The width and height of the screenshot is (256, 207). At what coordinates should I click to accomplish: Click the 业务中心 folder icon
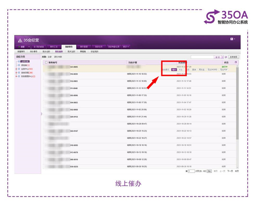click(x=19, y=69)
